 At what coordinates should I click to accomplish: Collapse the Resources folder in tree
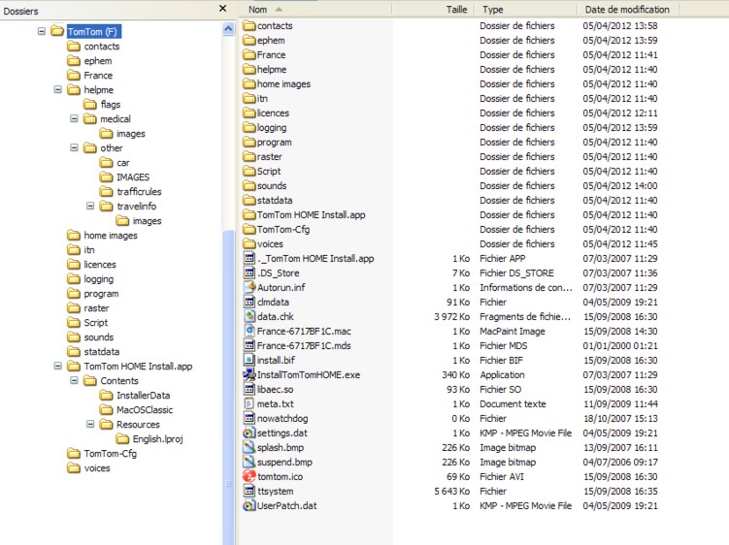pyautogui.click(x=90, y=424)
